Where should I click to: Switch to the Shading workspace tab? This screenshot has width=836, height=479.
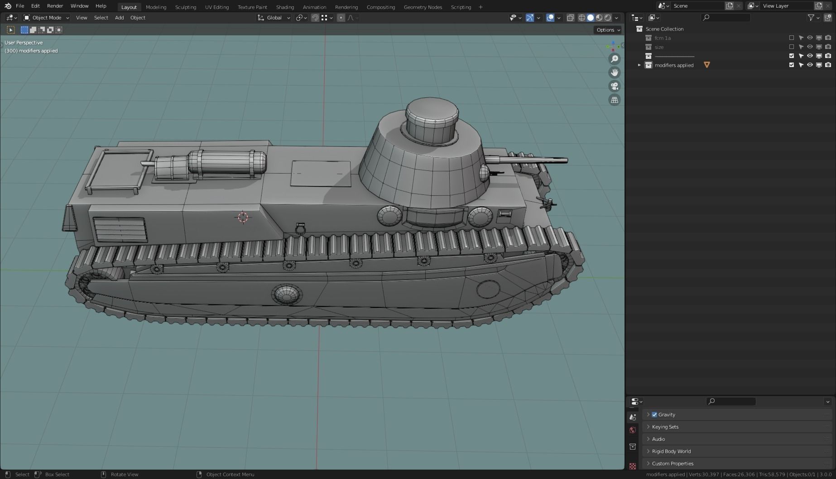tap(285, 7)
